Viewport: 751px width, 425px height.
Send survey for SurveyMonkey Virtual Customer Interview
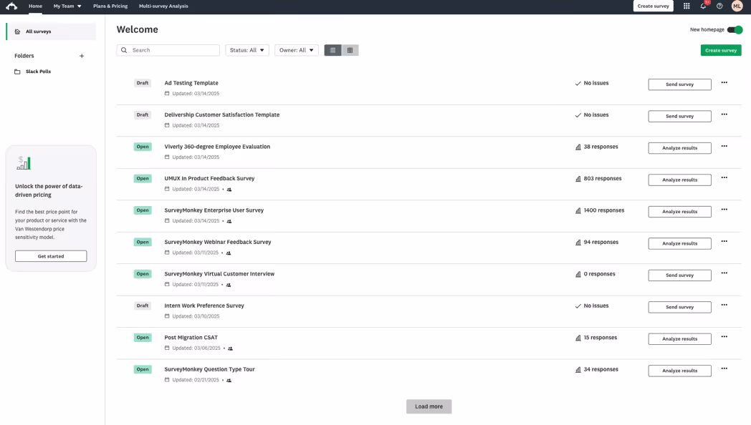679,275
